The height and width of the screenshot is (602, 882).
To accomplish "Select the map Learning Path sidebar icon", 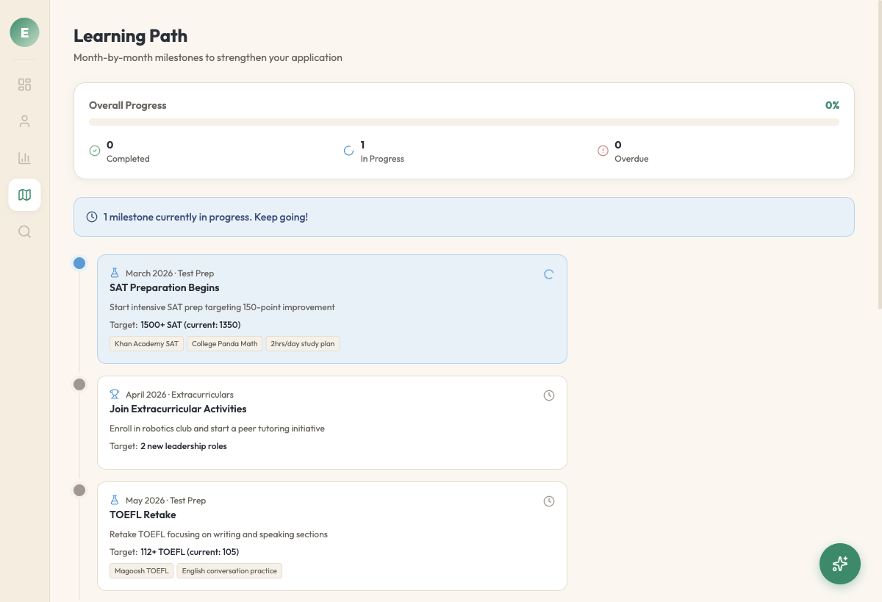I will pyautogui.click(x=24, y=195).
